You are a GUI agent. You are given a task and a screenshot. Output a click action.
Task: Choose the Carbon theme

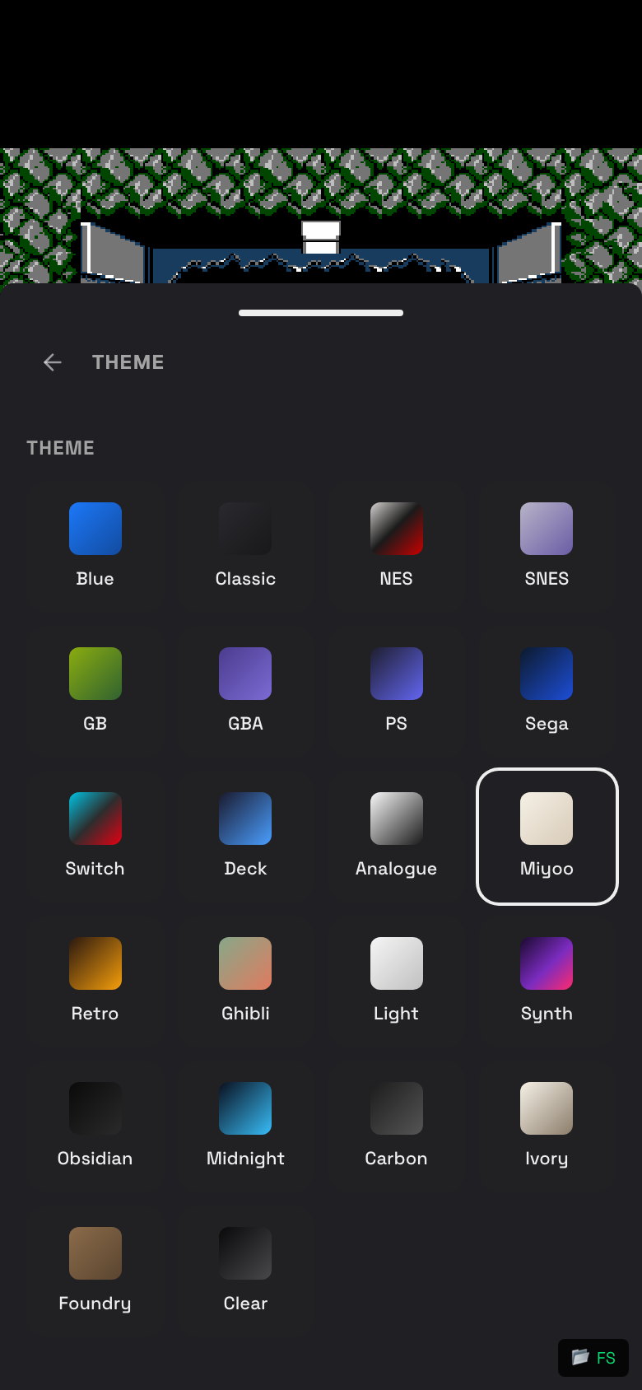tap(396, 1126)
